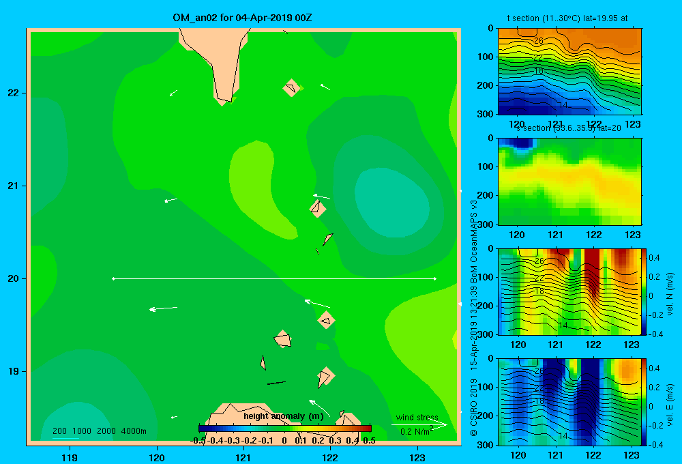The height and width of the screenshot is (464, 682).
Task: Click the "height anomaly (m)" label
Action: coord(284,416)
